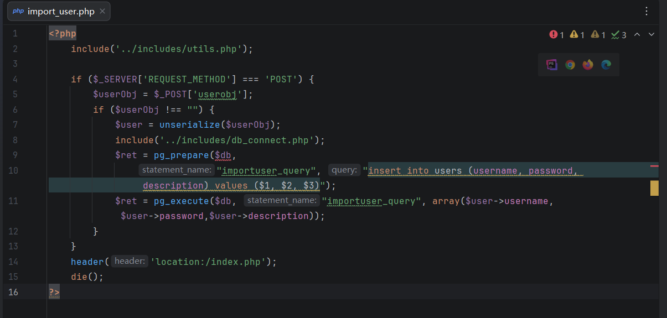Open built-in PhpStorm preview browser icon
The width and height of the screenshot is (667, 318).
[x=552, y=65]
